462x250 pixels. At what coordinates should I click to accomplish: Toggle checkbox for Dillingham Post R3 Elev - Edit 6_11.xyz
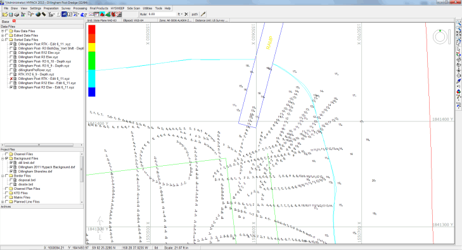click(11, 87)
